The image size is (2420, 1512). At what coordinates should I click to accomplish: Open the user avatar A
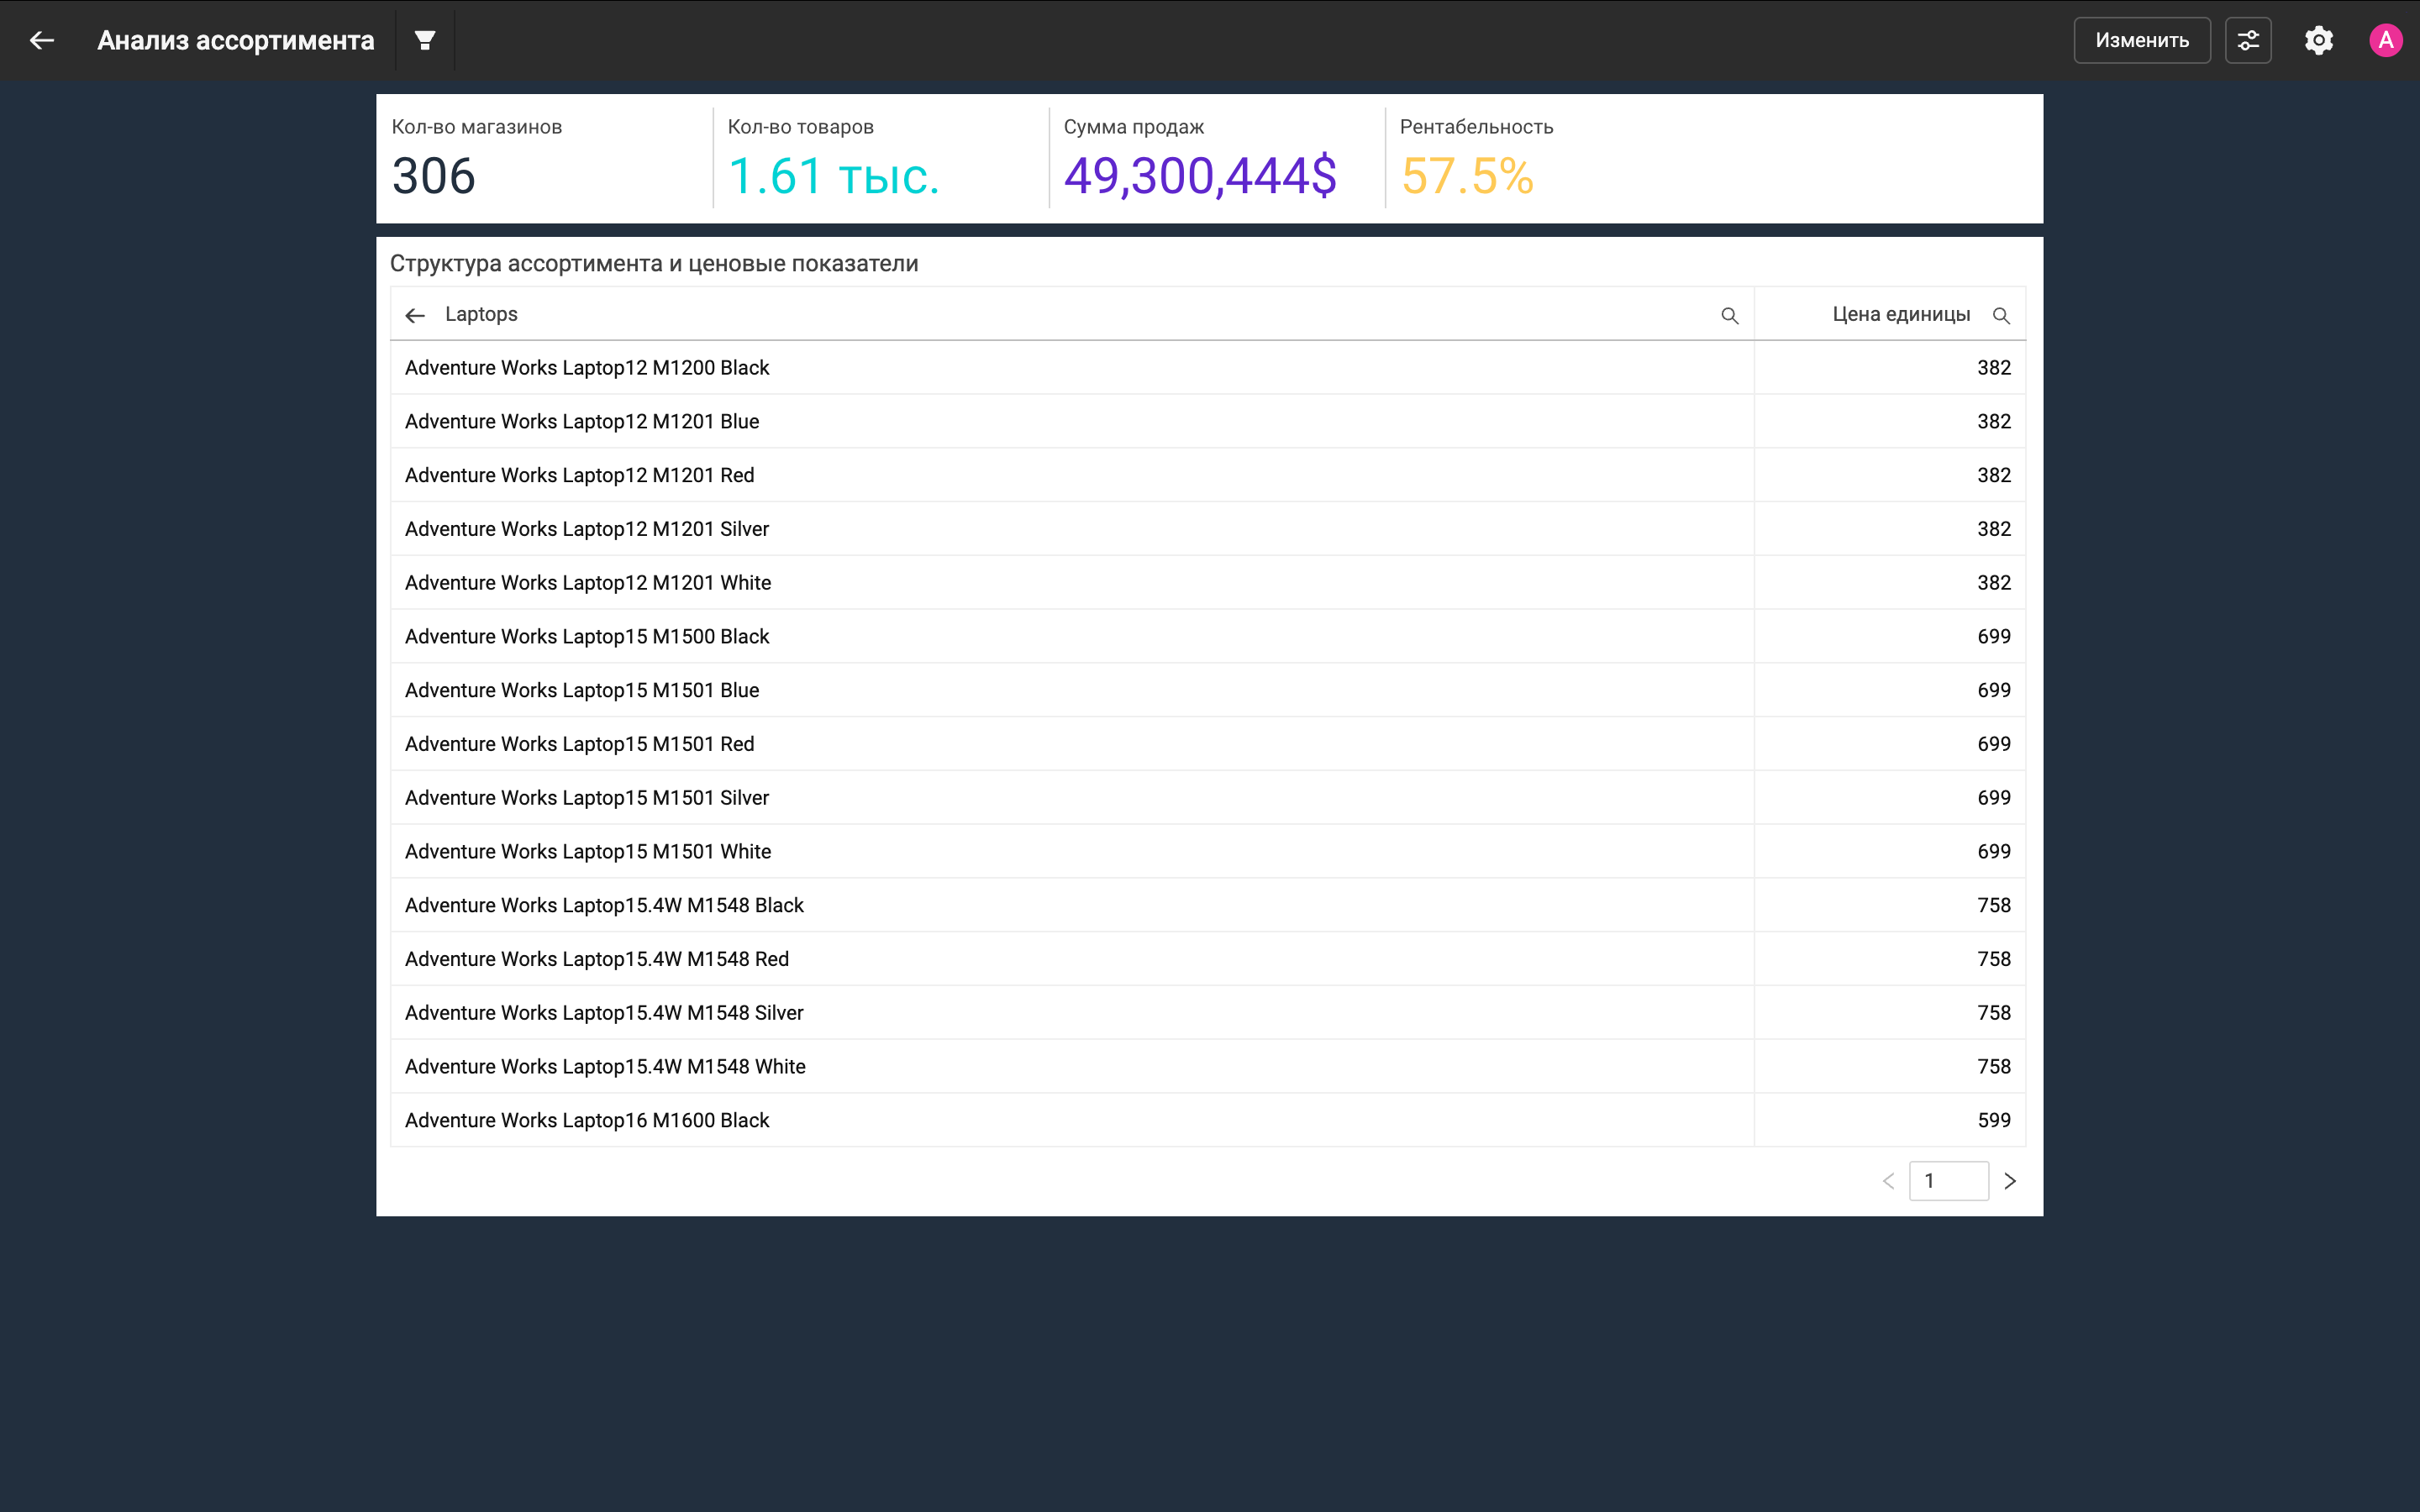click(x=2386, y=40)
